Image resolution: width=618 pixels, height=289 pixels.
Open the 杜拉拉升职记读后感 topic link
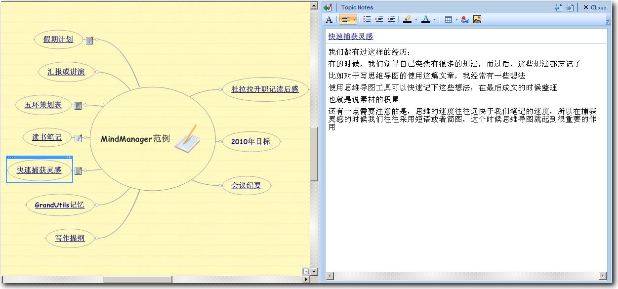265,89
